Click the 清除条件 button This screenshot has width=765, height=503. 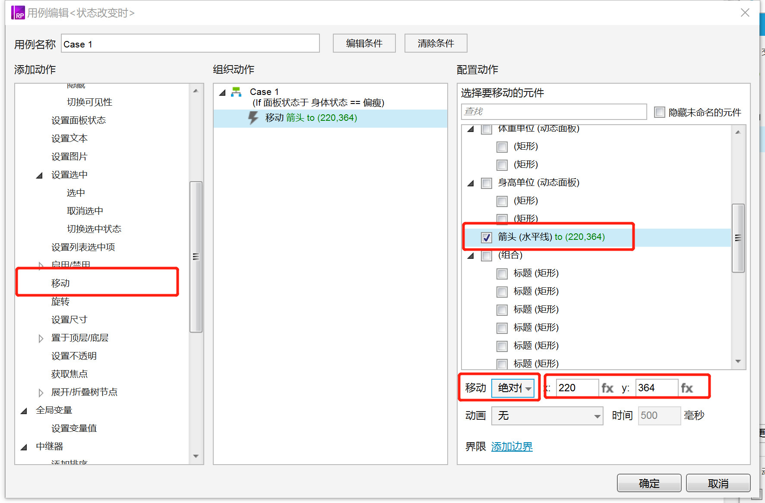click(x=436, y=43)
